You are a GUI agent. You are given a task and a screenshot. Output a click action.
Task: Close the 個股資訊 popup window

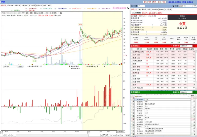click(189, 97)
